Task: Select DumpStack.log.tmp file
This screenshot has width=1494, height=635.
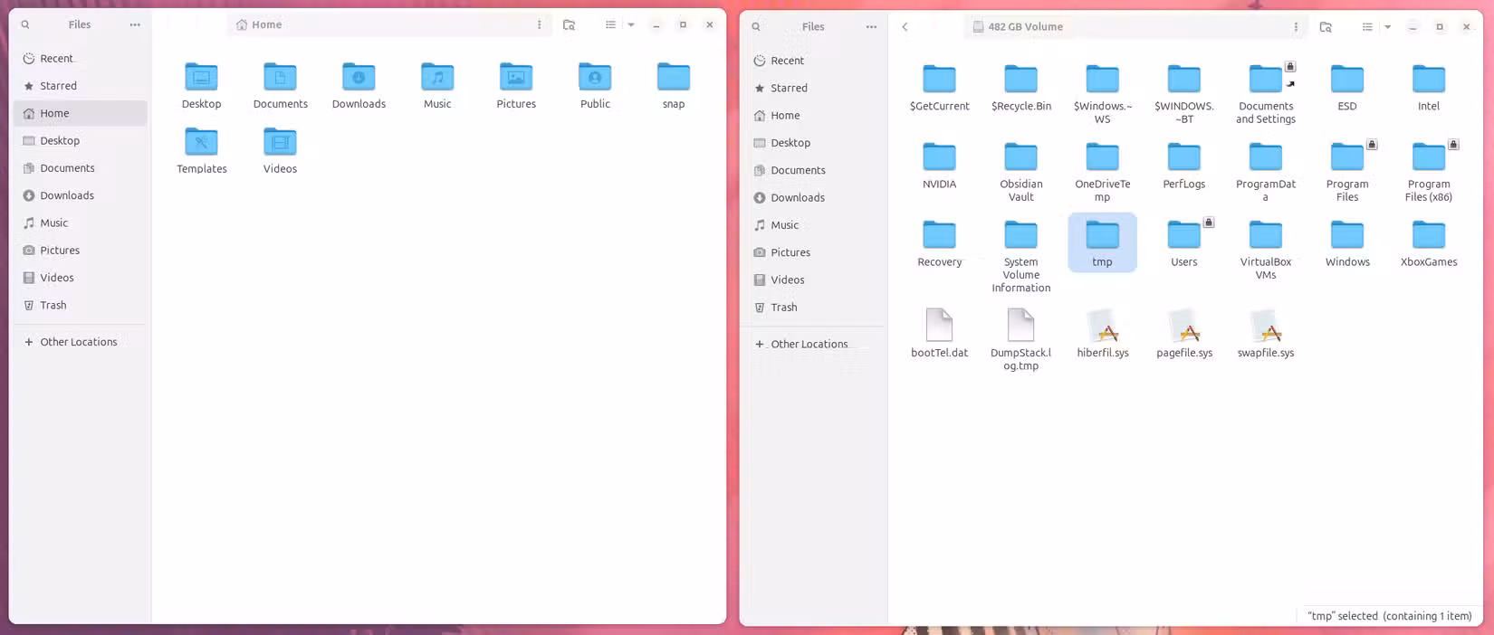Action: tap(1020, 340)
